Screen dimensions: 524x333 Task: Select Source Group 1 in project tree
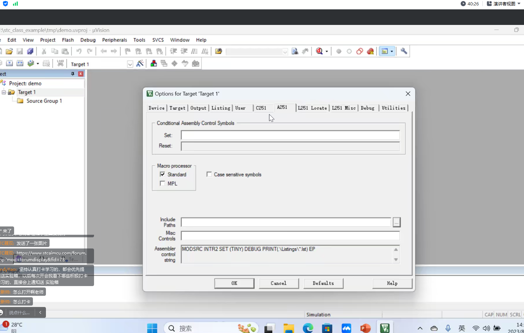point(44,101)
